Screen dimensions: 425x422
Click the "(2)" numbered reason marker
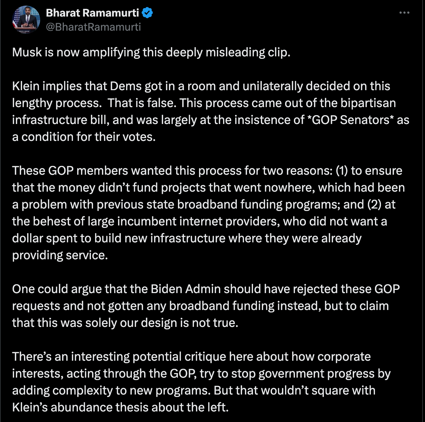pos(375,205)
